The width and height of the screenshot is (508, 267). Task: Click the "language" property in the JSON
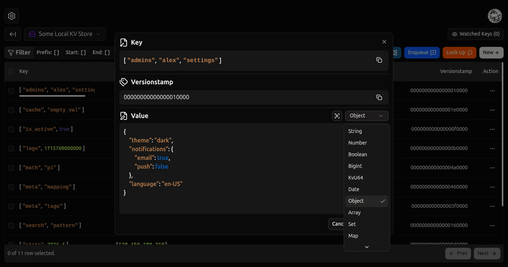point(144,184)
